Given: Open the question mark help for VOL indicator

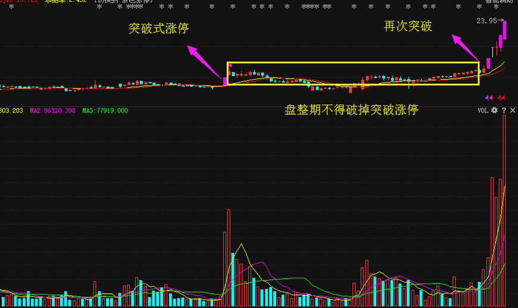Looking at the screenshot, I should coord(504,111).
